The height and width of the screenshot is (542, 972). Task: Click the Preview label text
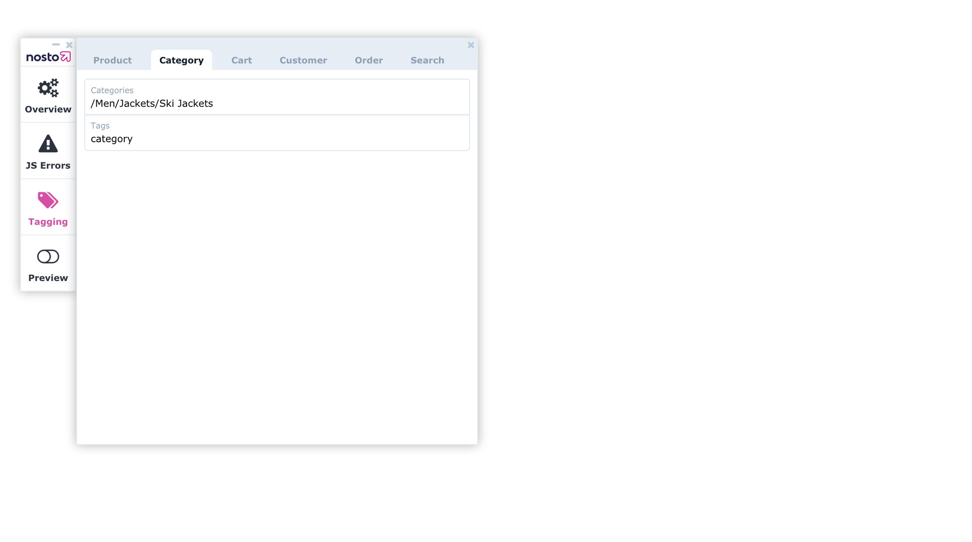48,278
